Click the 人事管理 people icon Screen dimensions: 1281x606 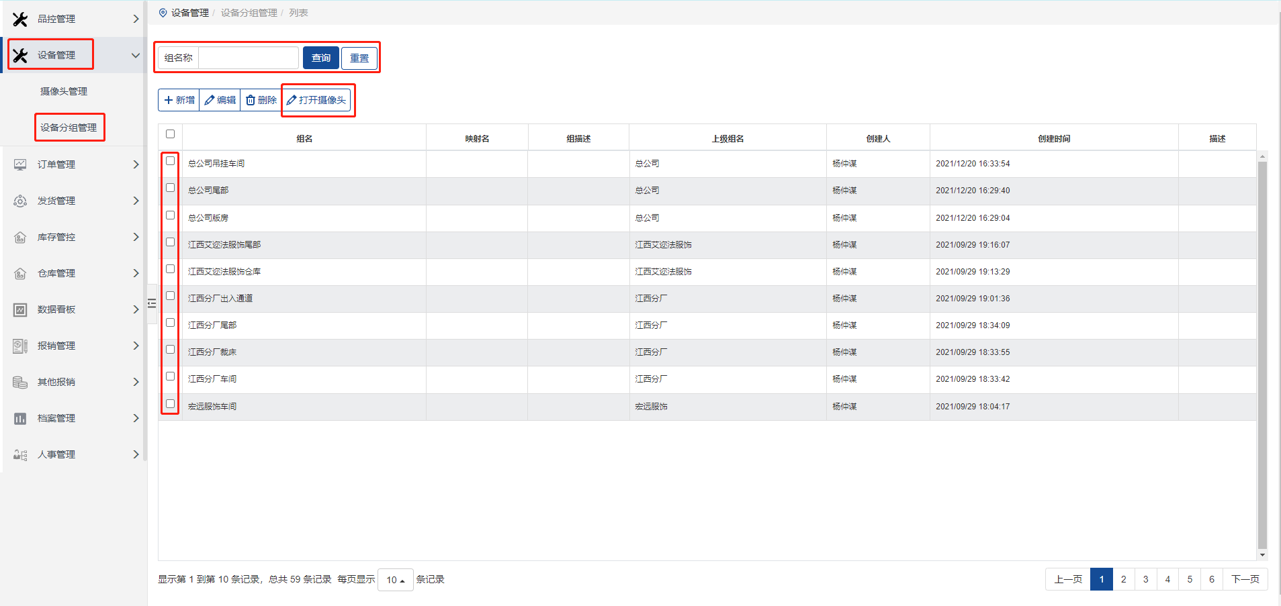[x=20, y=454]
